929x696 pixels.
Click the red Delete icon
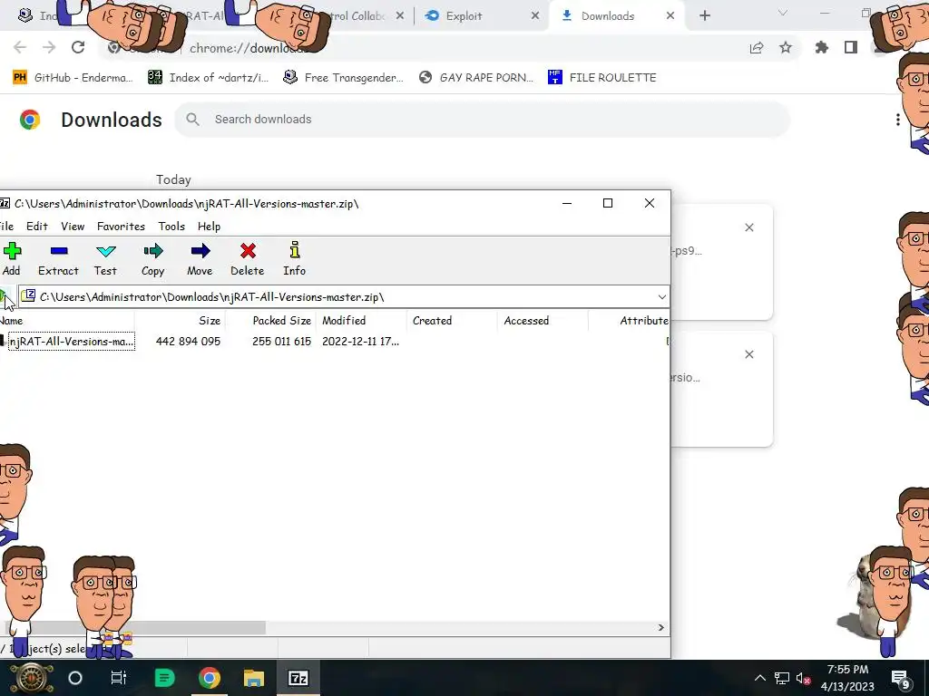tap(248, 259)
